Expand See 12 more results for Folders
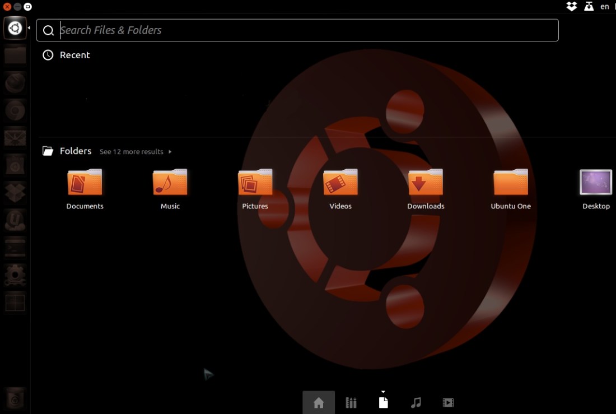 pyautogui.click(x=132, y=151)
